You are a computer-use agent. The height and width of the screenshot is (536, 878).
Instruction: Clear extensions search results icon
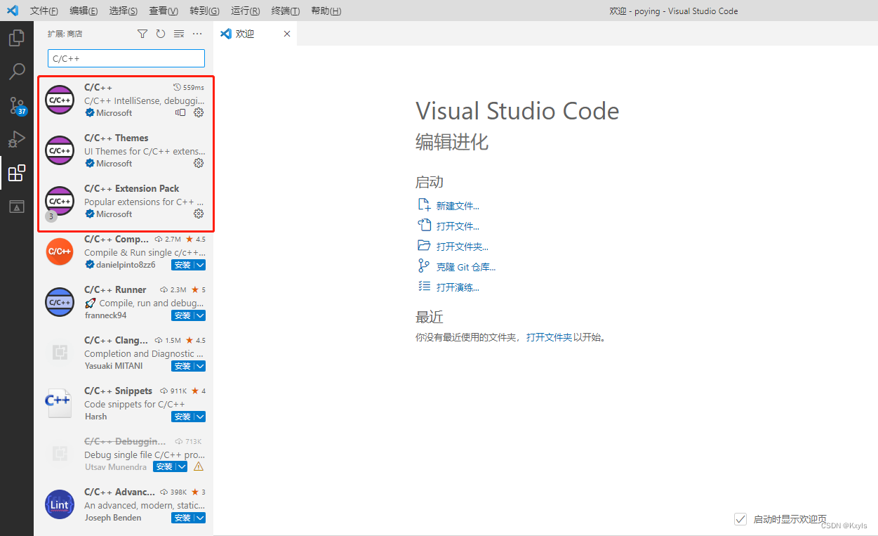point(179,34)
